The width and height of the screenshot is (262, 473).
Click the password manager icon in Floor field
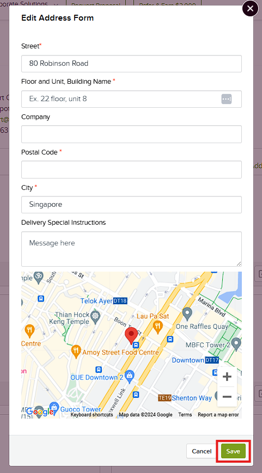[227, 99]
